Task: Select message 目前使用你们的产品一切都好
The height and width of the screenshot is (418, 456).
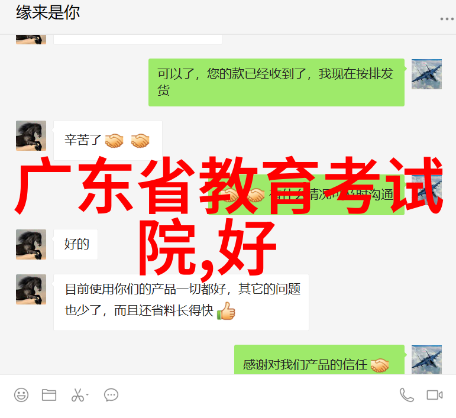Action: click(x=181, y=302)
